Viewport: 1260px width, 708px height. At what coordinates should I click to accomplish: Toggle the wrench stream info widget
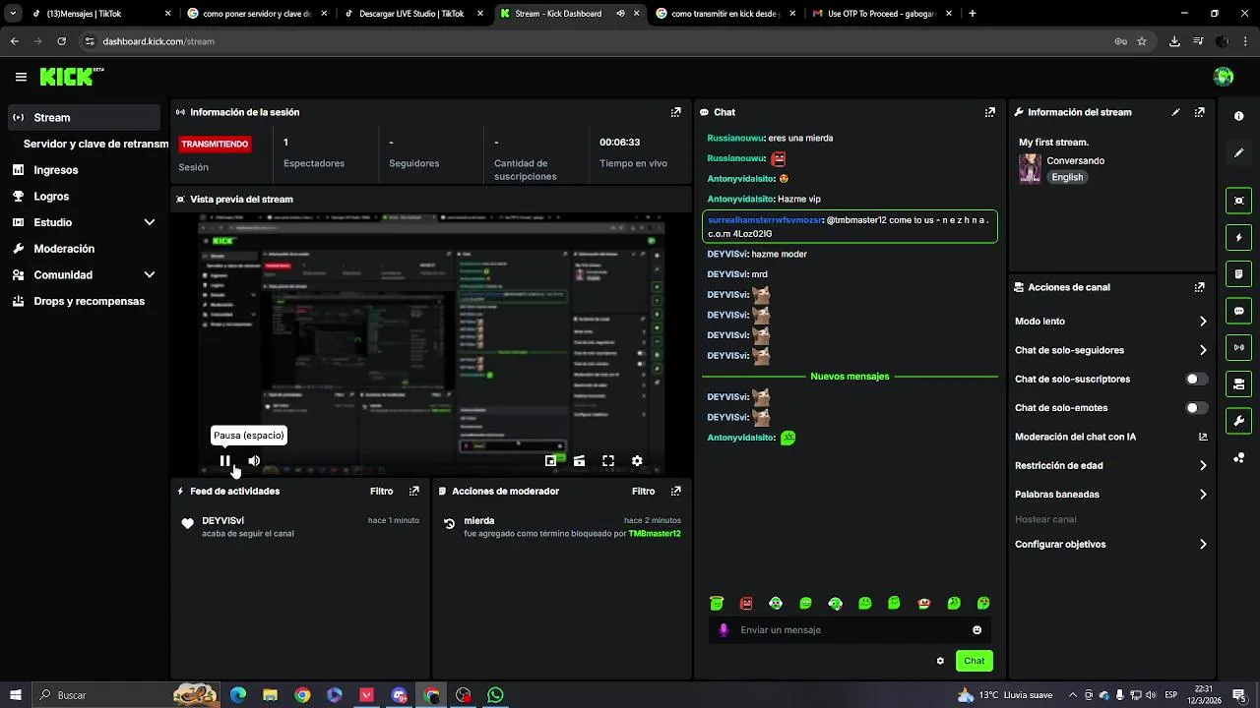coord(1238,421)
